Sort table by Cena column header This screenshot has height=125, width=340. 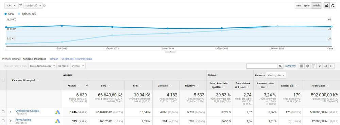coord(104,85)
